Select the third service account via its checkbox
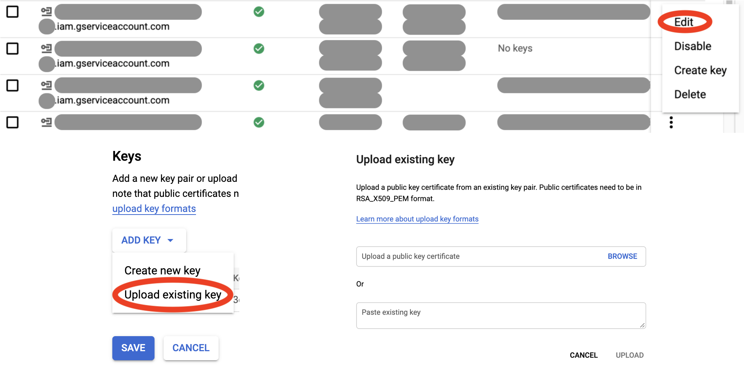 [13, 85]
